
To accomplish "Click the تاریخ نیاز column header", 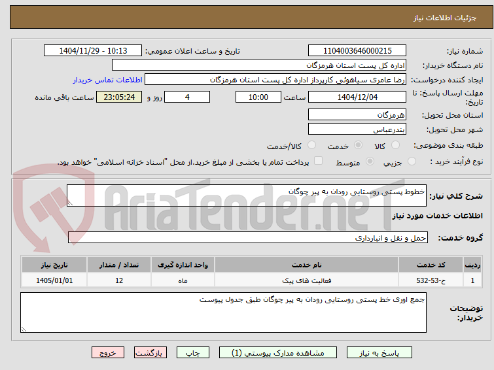I will [x=54, y=265].
